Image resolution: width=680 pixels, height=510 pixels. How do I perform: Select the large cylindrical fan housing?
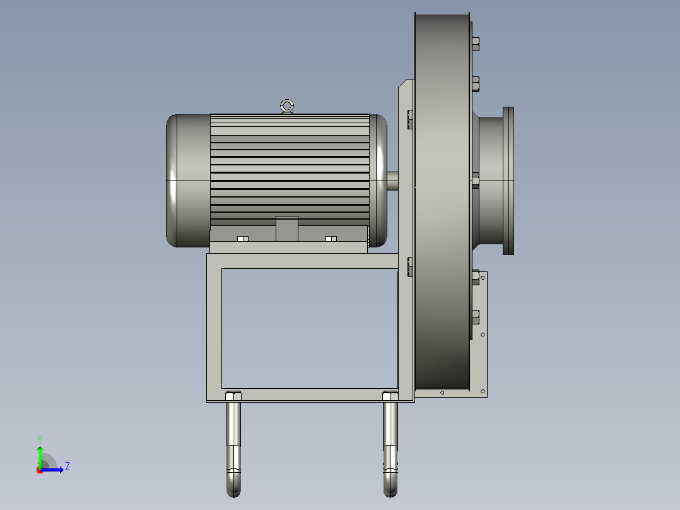coord(442,202)
